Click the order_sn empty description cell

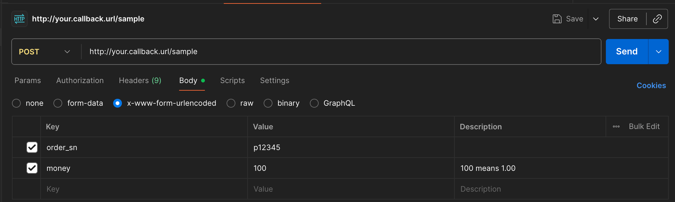pos(561,147)
